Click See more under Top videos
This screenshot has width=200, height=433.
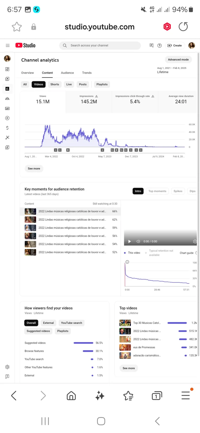(x=129, y=368)
